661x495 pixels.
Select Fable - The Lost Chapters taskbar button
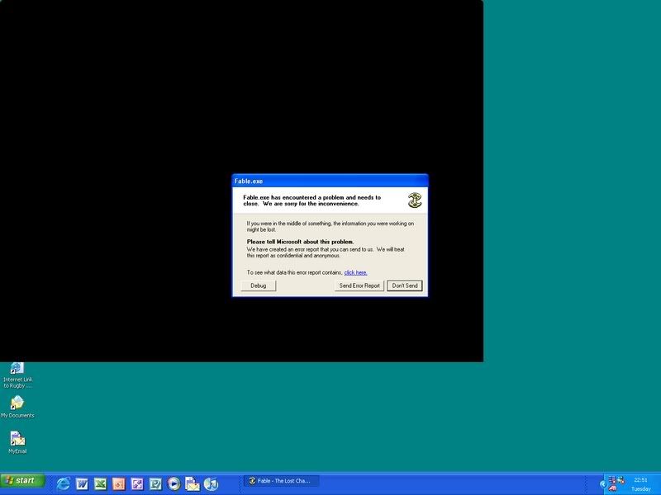(x=281, y=481)
